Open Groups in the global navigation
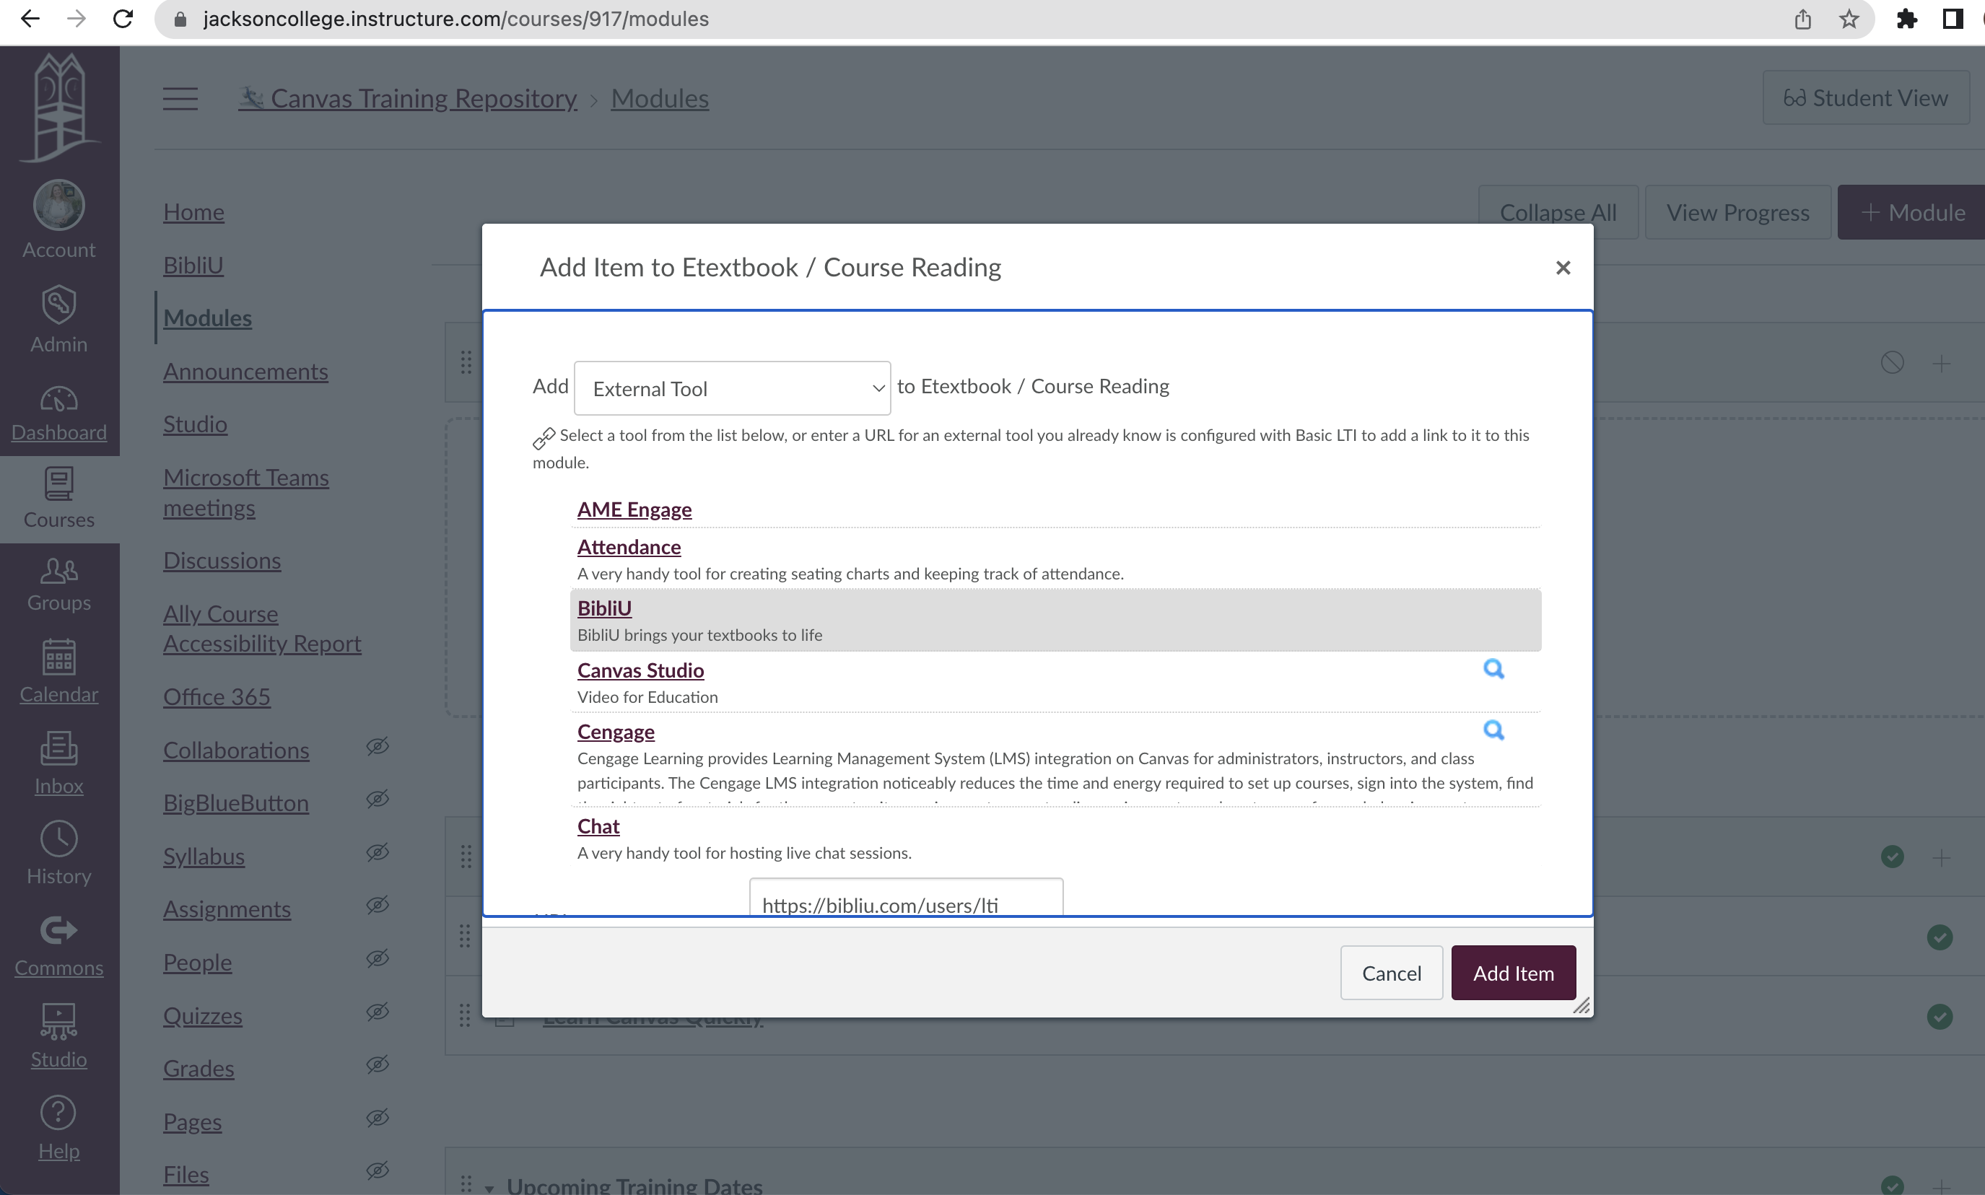The height and width of the screenshot is (1195, 1985). pos(58,585)
